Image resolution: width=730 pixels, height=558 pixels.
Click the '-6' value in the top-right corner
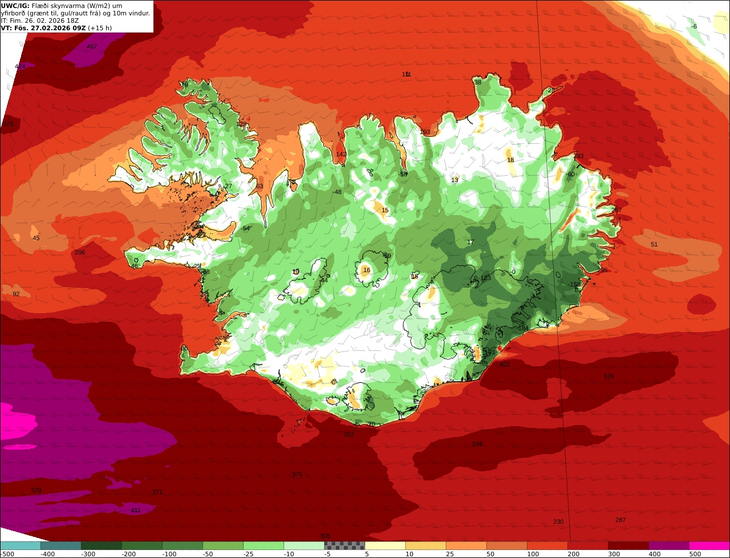pyautogui.click(x=693, y=27)
